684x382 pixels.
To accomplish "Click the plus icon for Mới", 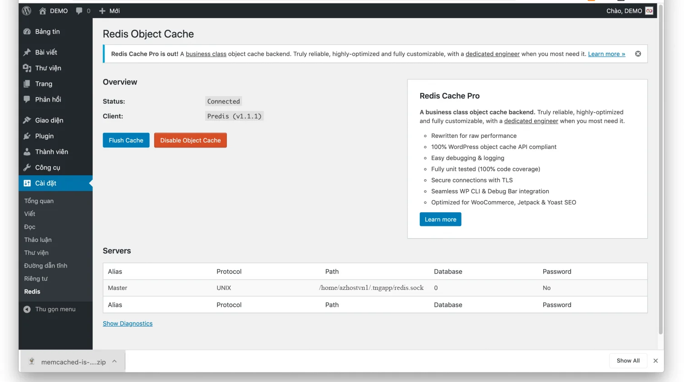I will [102, 11].
